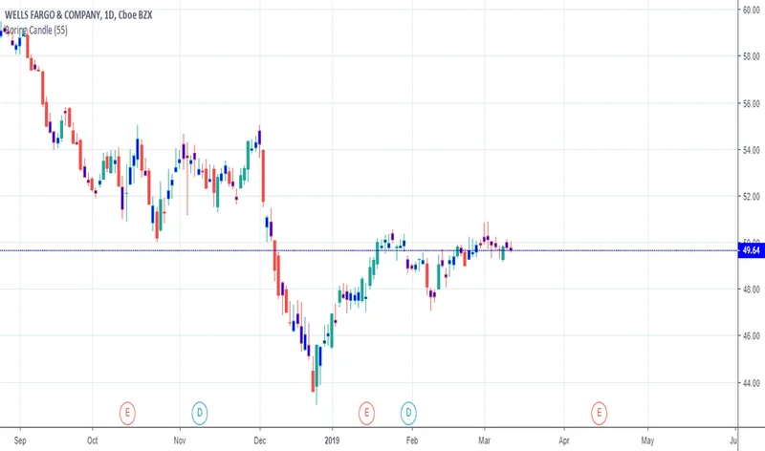Click the lowest red candle in late December
The image size is (765, 451).
tap(314, 382)
